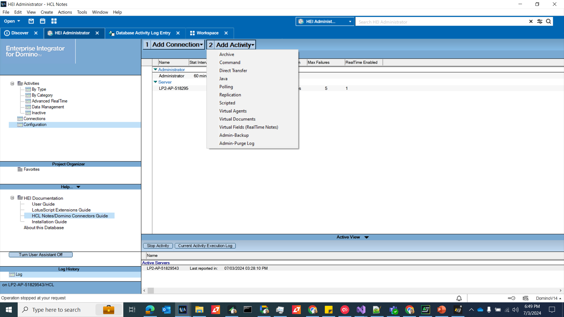Select Inactive activities view
564x317 pixels.
click(x=39, y=113)
